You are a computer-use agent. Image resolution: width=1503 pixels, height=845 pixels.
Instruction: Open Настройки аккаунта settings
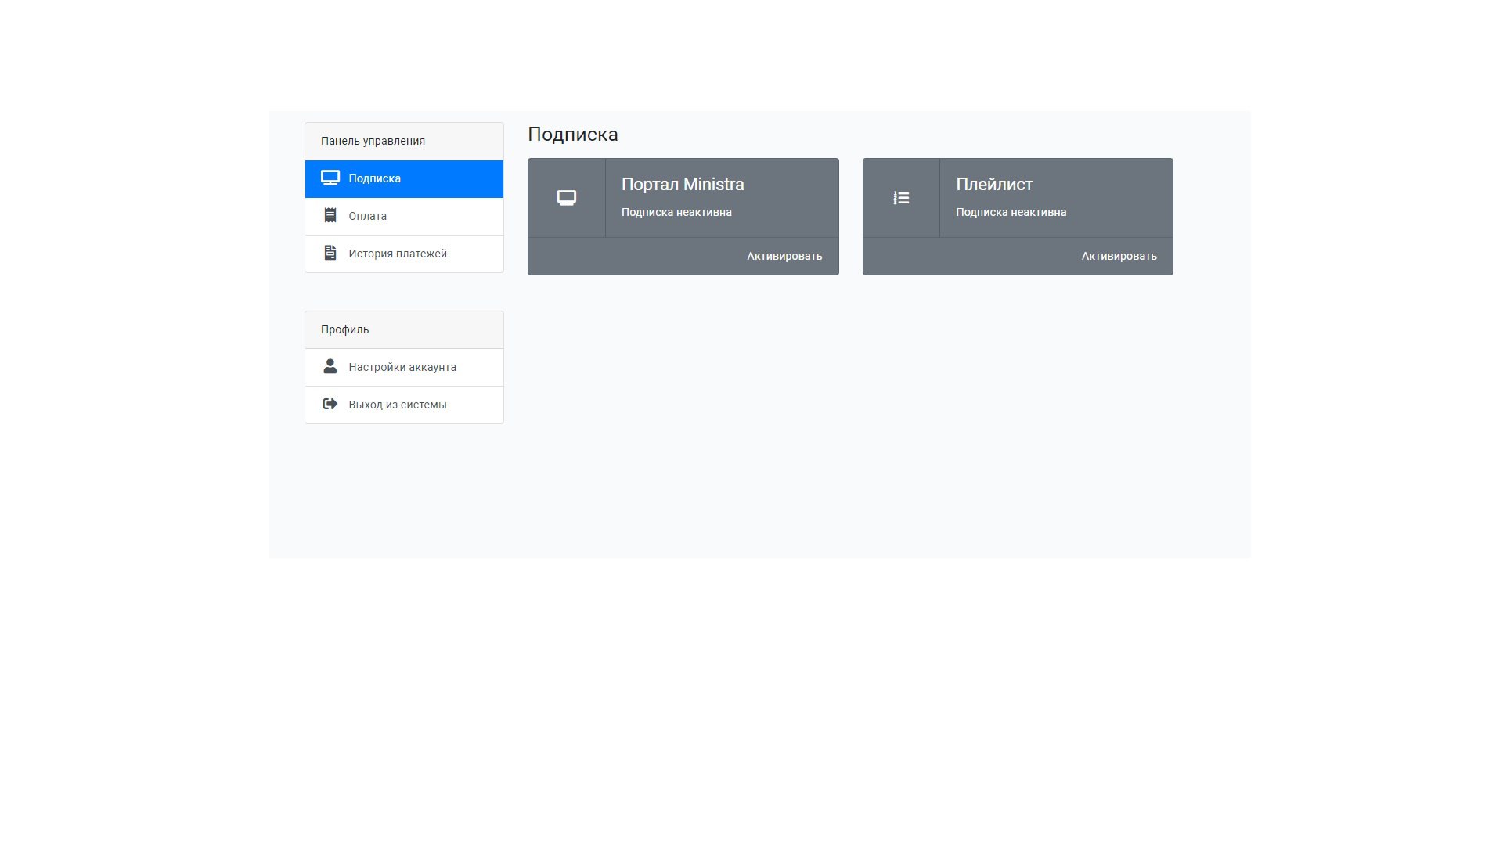(x=404, y=367)
